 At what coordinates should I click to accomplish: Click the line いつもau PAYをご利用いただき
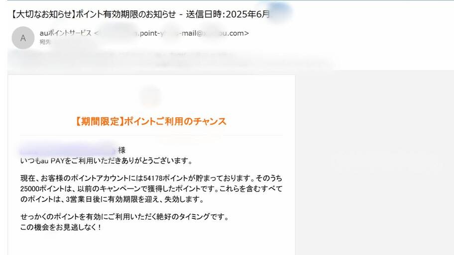[x=107, y=161]
